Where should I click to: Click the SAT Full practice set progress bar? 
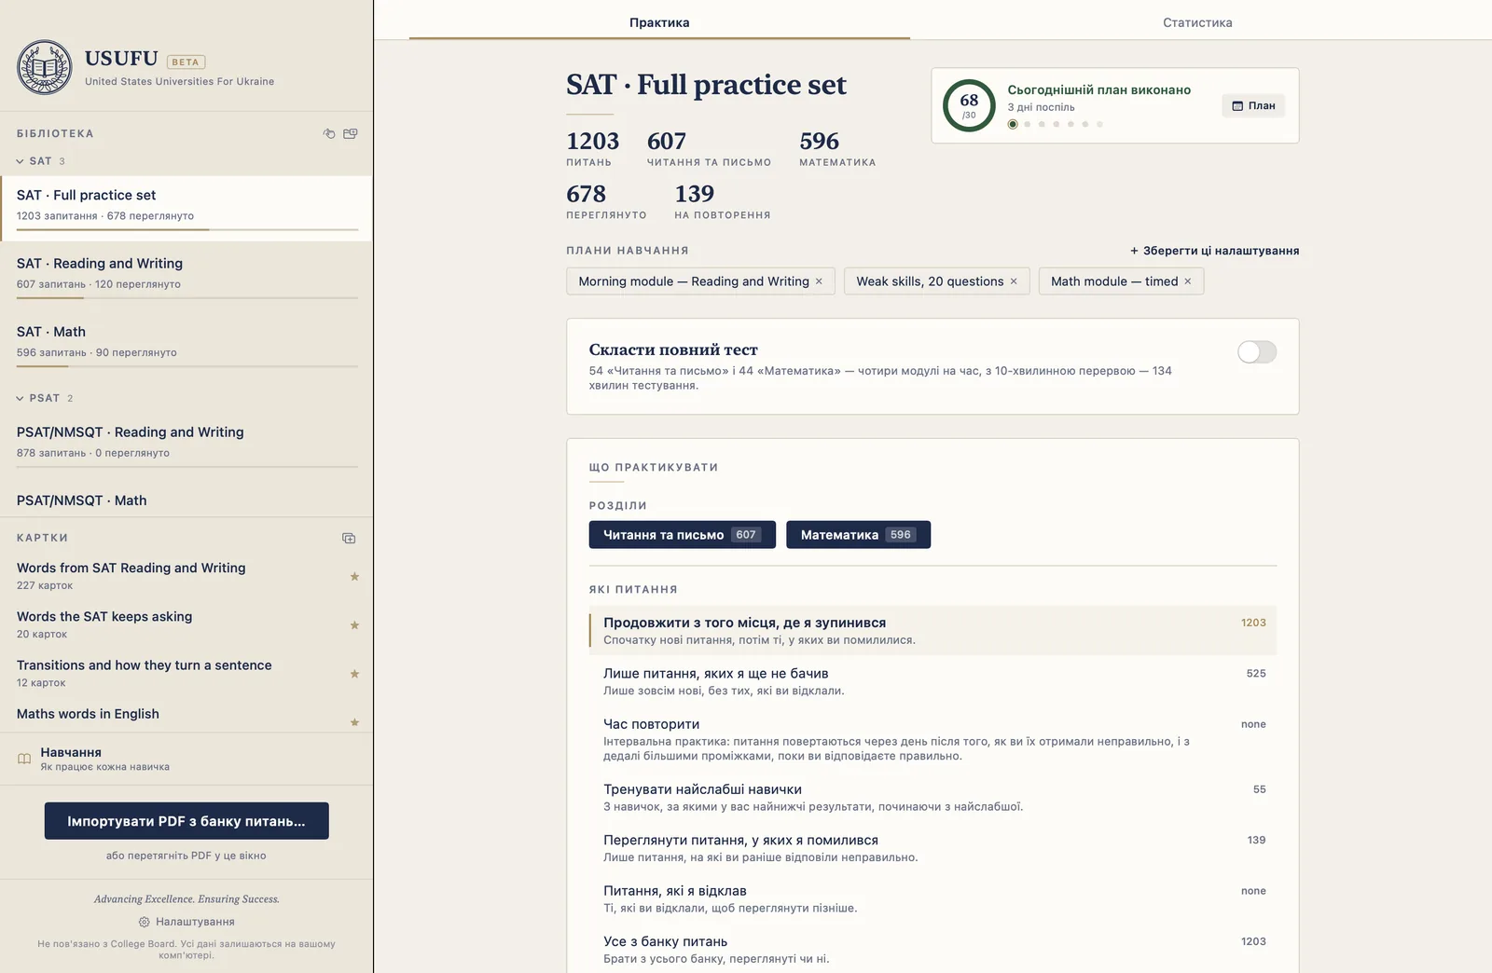pos(186,229)
